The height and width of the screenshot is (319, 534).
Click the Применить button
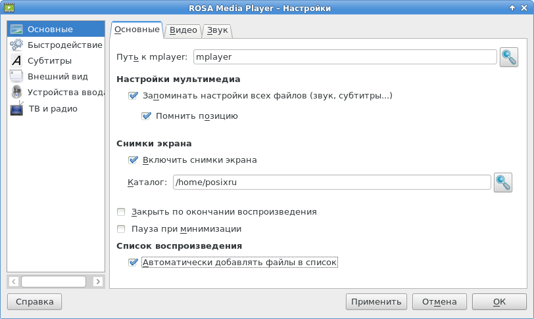click(376, 302)
